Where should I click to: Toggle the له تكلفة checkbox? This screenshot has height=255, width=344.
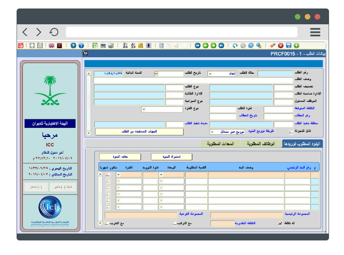tap(280, 222)
